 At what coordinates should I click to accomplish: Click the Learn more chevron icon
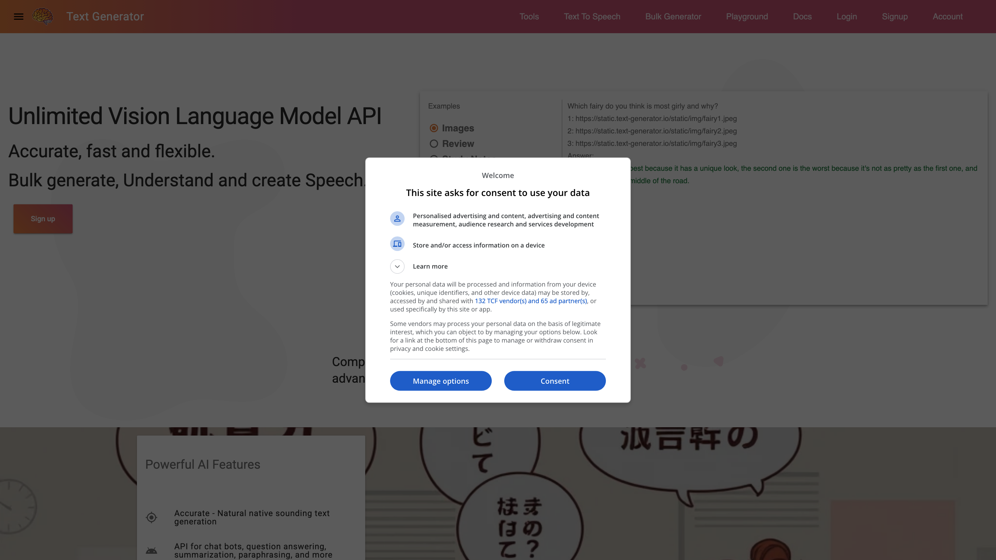397,266
